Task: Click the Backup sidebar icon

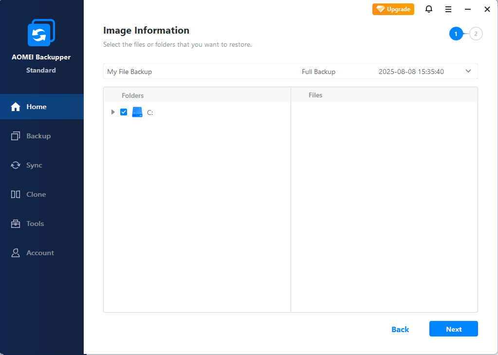Action: pos(16,136)
